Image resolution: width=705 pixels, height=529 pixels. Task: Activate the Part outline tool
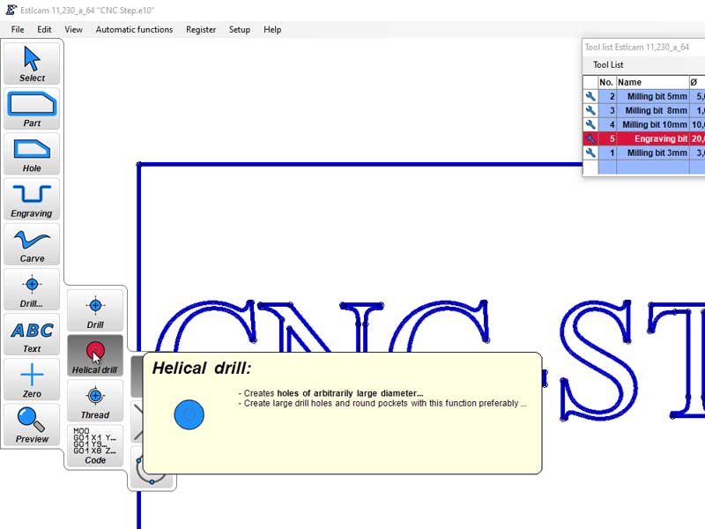[32, 109]
